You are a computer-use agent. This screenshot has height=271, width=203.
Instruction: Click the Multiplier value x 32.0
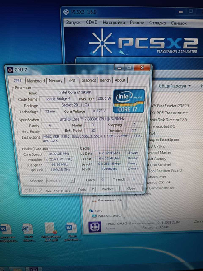pos(59,159)
